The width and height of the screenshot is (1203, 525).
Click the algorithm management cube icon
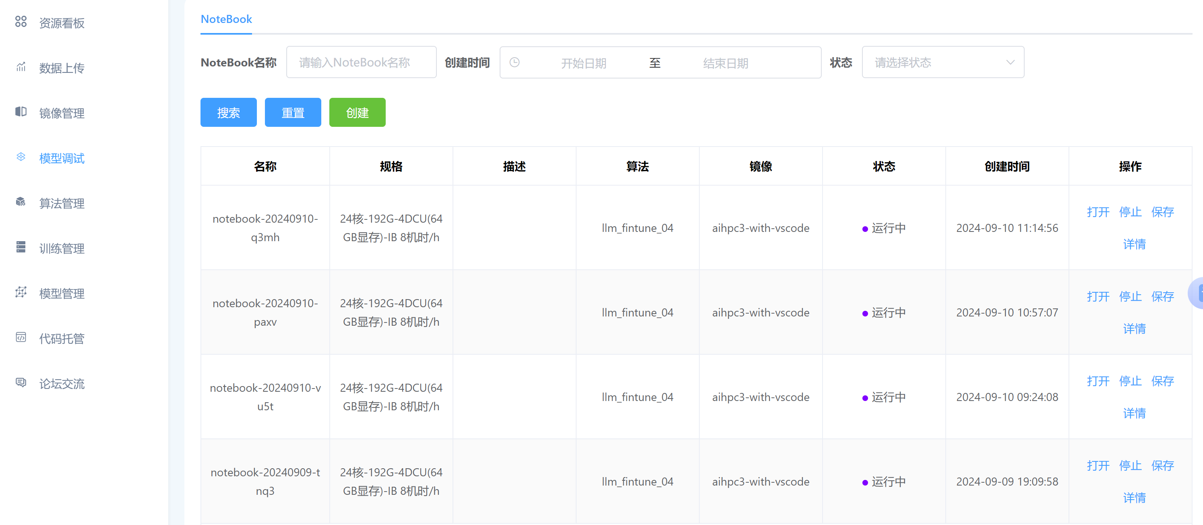tap(21, 202)
